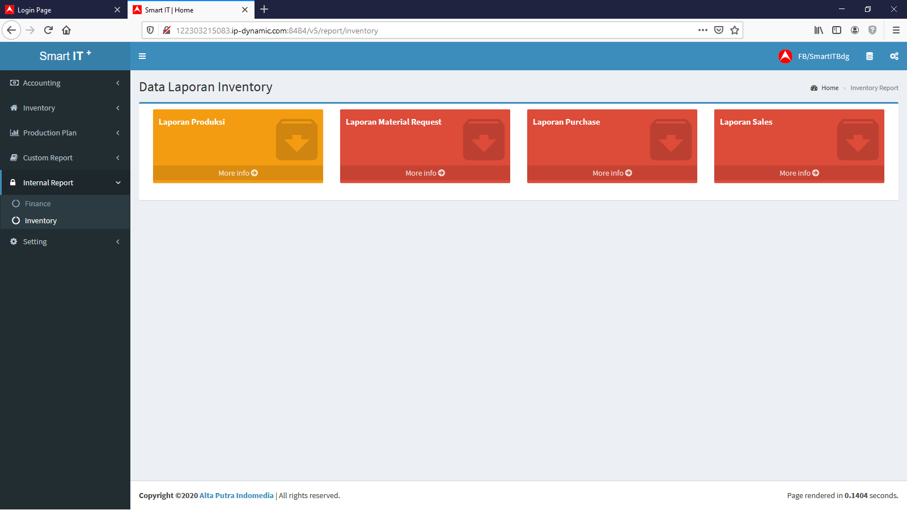This screenshot has width=907, height=510.
Task: Toggle the sidebar hamburger menu icon
Action: 142,56
